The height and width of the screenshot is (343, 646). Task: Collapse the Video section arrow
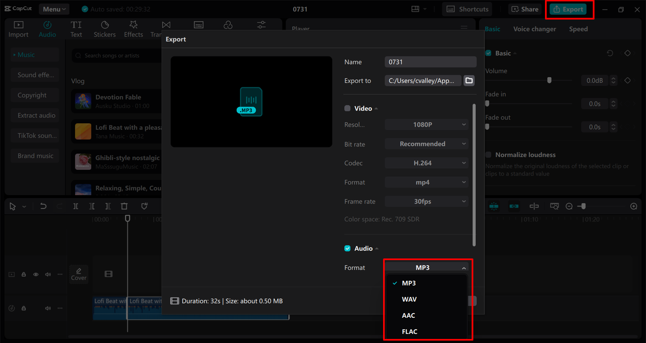point(376,109)
